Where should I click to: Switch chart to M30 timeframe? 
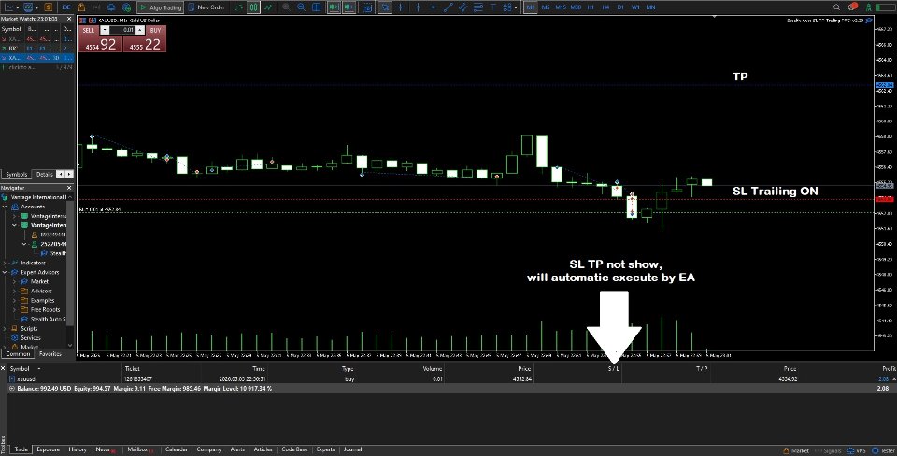pyautogui.click(x=577, y=7)
